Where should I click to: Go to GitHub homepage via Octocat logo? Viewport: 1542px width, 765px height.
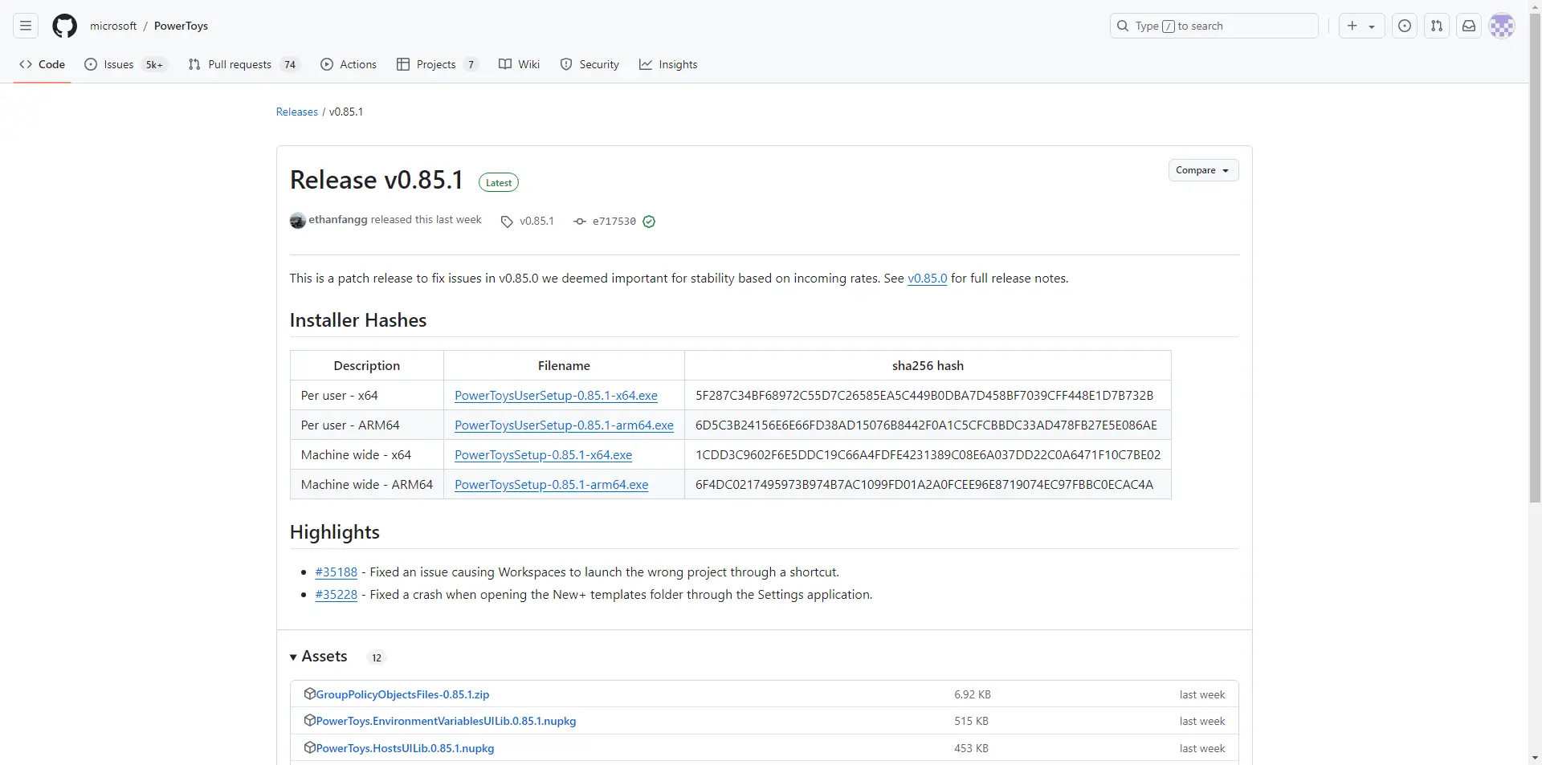[64, 26]
